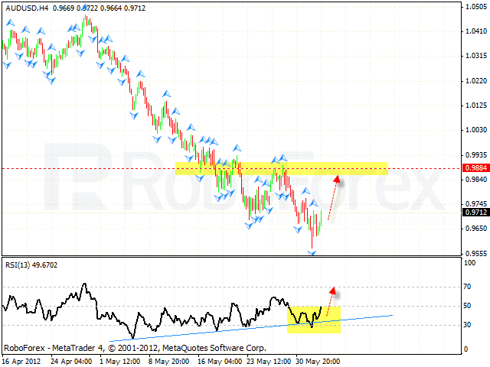Click the 1.0505 price axis value
490x367 pixels.
[476, 7]
